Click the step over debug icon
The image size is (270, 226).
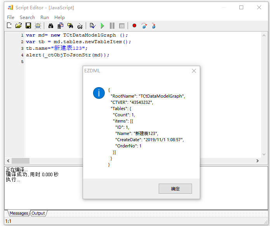pos(144,26)
